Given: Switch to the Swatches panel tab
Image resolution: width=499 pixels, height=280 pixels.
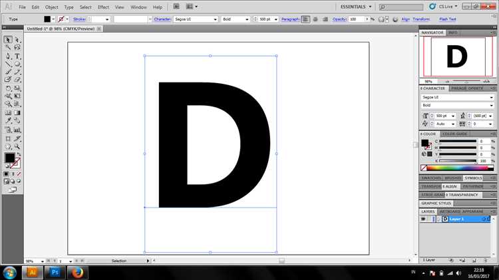Looking at the screenshot, I should pos(431,178).
